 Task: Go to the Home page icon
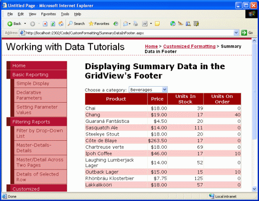[x=61, y=24]
